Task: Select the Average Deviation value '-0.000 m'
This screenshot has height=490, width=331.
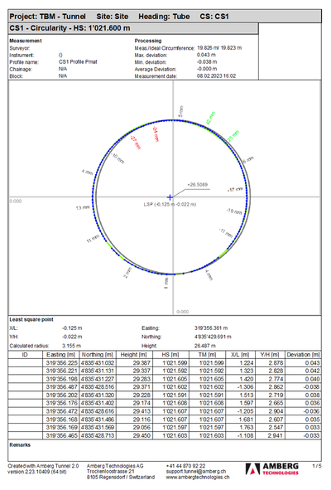Action: [207, 69]
